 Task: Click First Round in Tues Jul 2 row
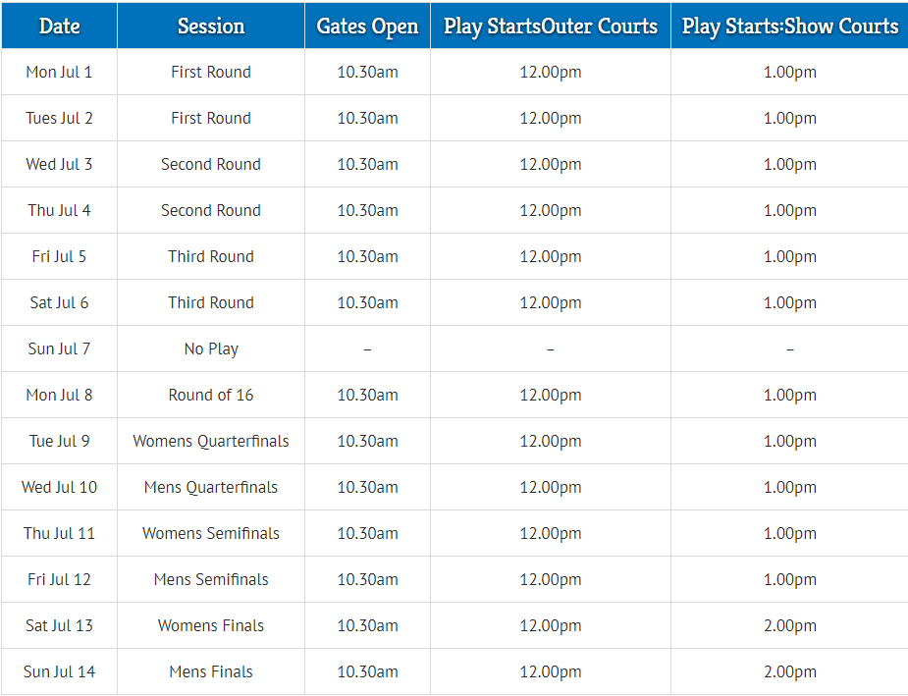[211, 118]
